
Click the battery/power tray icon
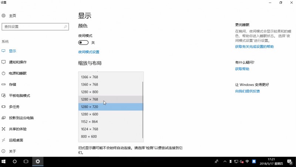point(231,161)
